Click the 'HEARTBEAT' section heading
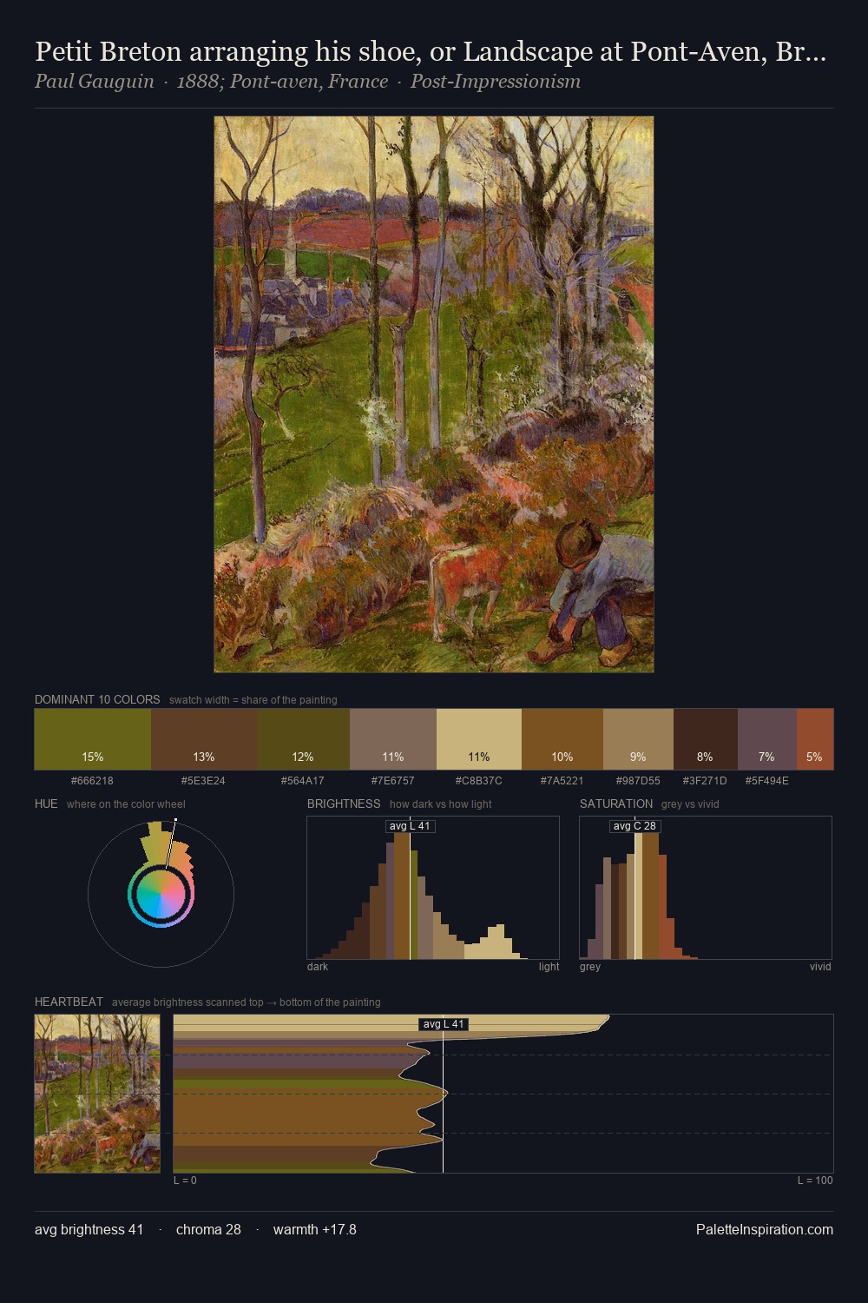Viewport: 868px width, 1303px height. (69, 1002)
